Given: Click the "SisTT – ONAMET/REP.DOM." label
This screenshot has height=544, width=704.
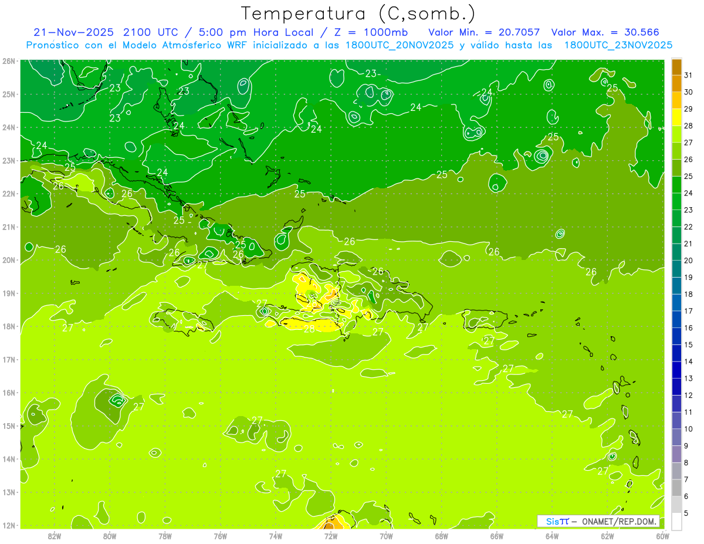Looking at the screenshot, I should [x=598, y=521].
